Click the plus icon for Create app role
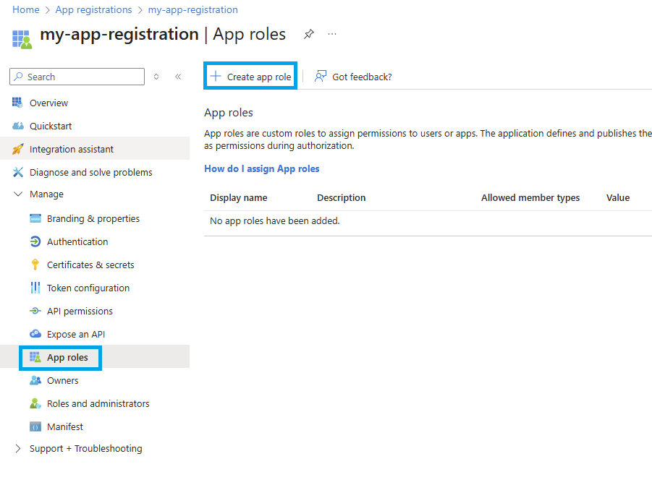This screenshot has width=652, height=485. coord(216,76)
